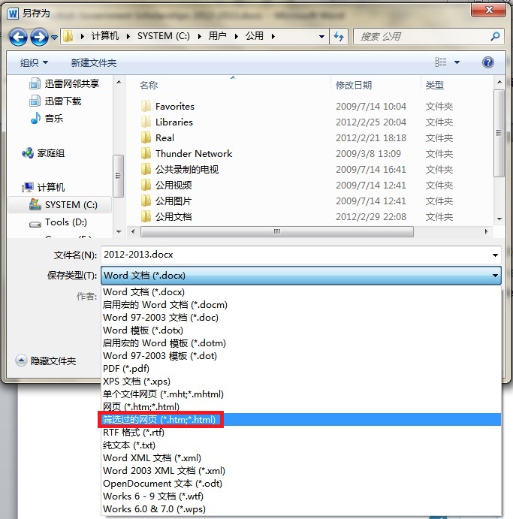Click SYSTEM (C:) in the address breadcrumb
Screen dimensions: 513x519
click(164, 36)
